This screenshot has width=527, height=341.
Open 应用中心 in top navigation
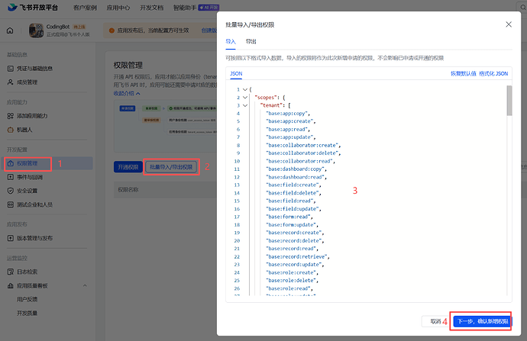coord(118,8)
